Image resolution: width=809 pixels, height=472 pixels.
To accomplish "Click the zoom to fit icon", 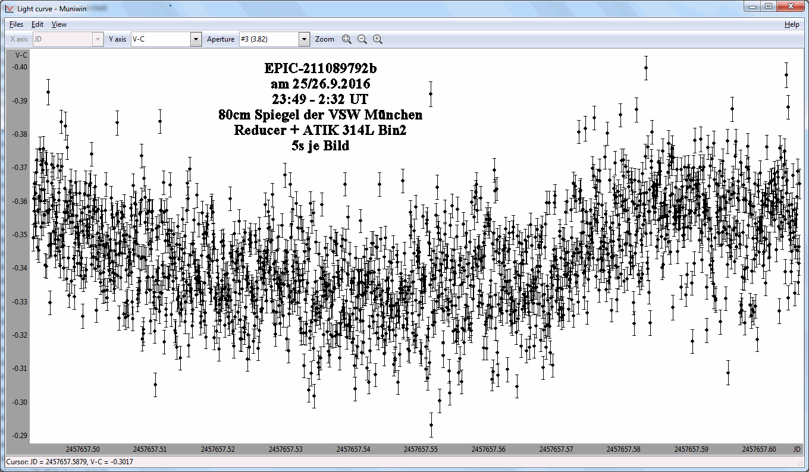I will point(347,39).
